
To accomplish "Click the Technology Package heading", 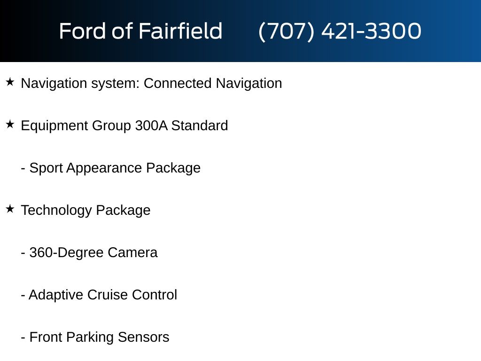I will (85, 211).
